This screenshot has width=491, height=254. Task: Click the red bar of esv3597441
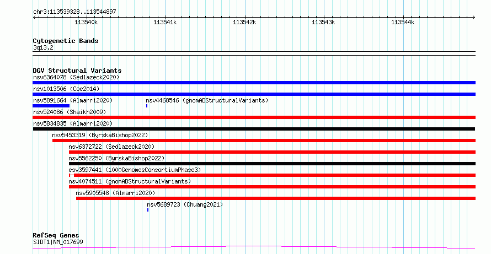[272, 175]
